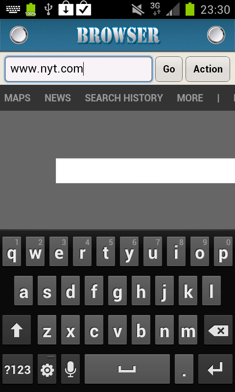The height and width of the screenshot is (392, 235).
Task: Tap the download notification icon in status bar
Action: pyautogui.click(x=66, y=9)
